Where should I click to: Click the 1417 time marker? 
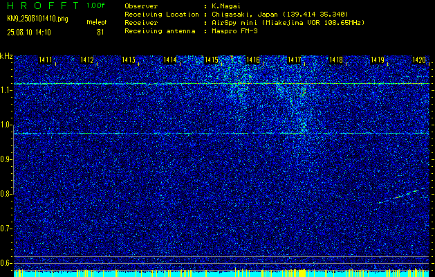click(295, 60)
